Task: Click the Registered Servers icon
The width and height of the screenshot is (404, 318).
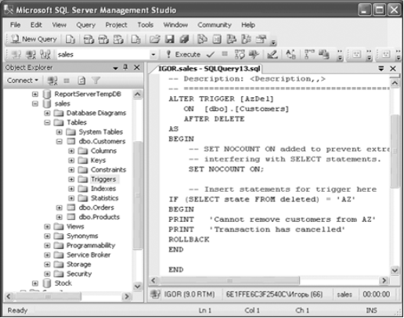Action: click(x=202, y=39)
